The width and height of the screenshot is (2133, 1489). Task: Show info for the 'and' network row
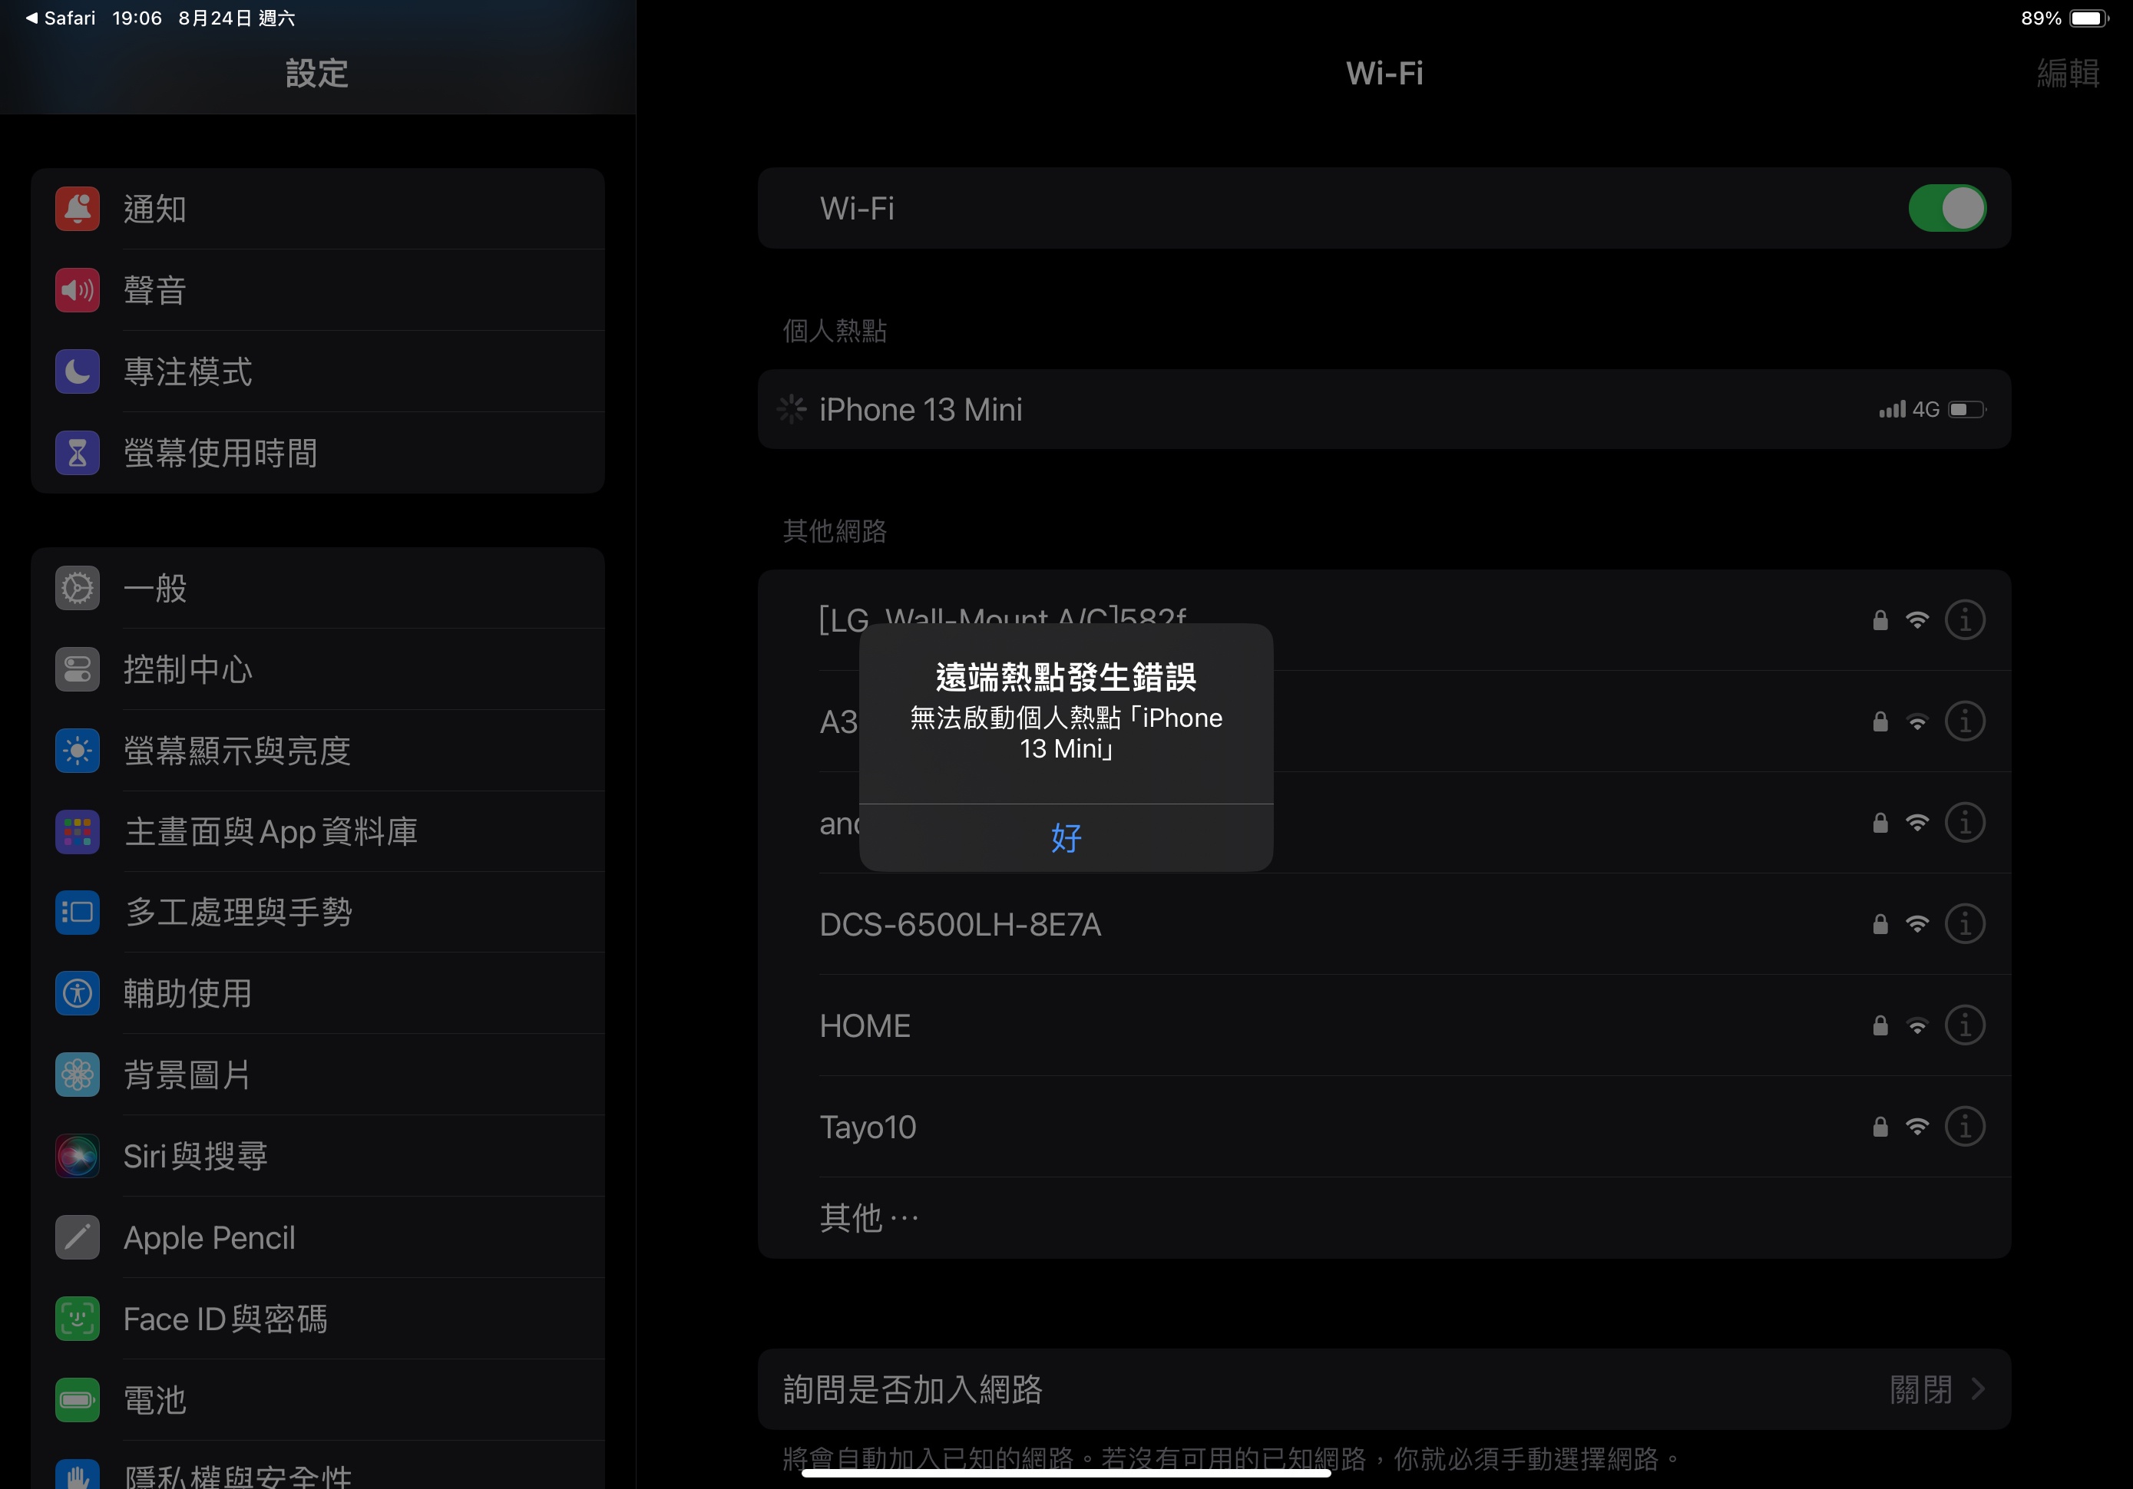(1964, 823)
